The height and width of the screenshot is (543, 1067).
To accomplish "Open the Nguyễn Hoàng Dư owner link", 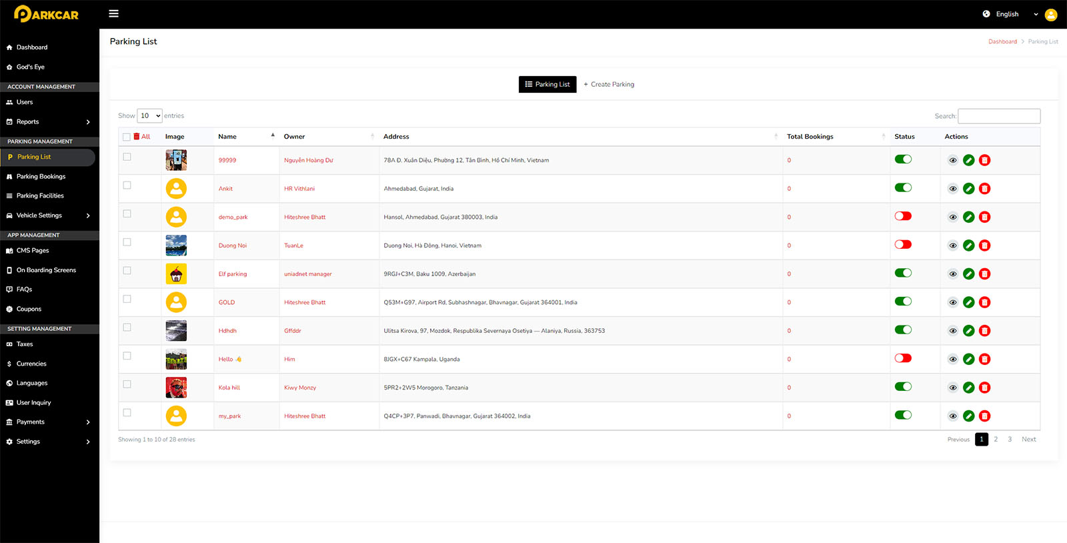I will coord(309,160).
